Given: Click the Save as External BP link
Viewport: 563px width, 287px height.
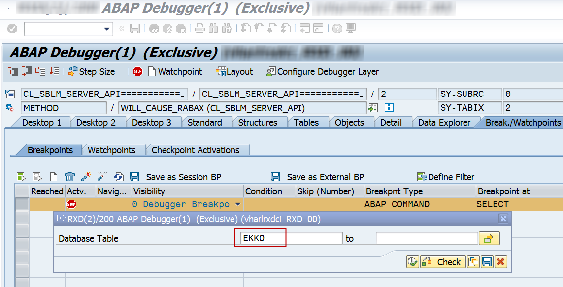Looking at the screenshot, I should (x=326, y=176).
